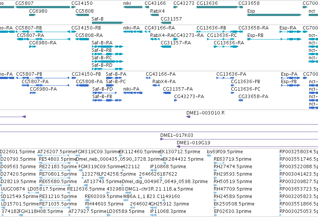Click the CG13636-RA transcript label

(x=229, y=43)
